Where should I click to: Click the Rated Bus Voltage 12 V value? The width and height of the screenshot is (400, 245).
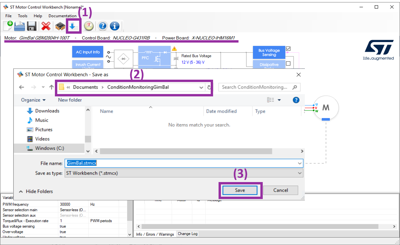[193, 62]
